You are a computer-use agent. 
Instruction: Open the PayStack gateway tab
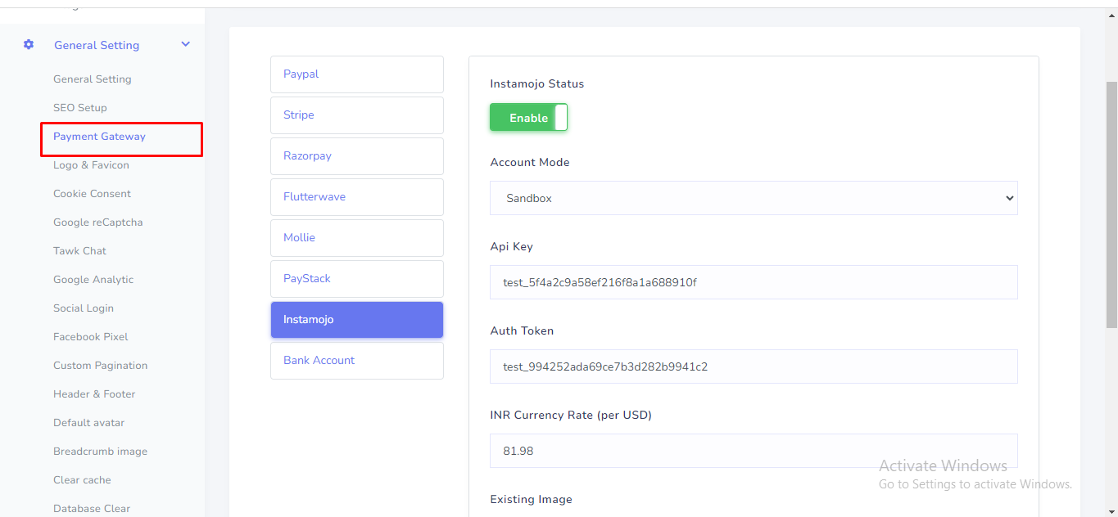pyautogui.click(x=356, y=279)
